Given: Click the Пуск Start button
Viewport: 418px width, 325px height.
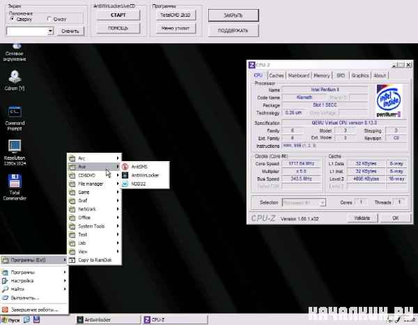Looking at the screenshot, I should 10,319.
